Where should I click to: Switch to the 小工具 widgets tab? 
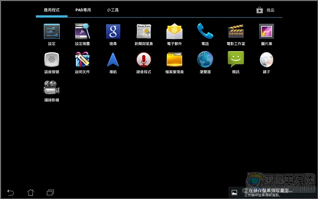pyautogui.click(x=113, y=10)
